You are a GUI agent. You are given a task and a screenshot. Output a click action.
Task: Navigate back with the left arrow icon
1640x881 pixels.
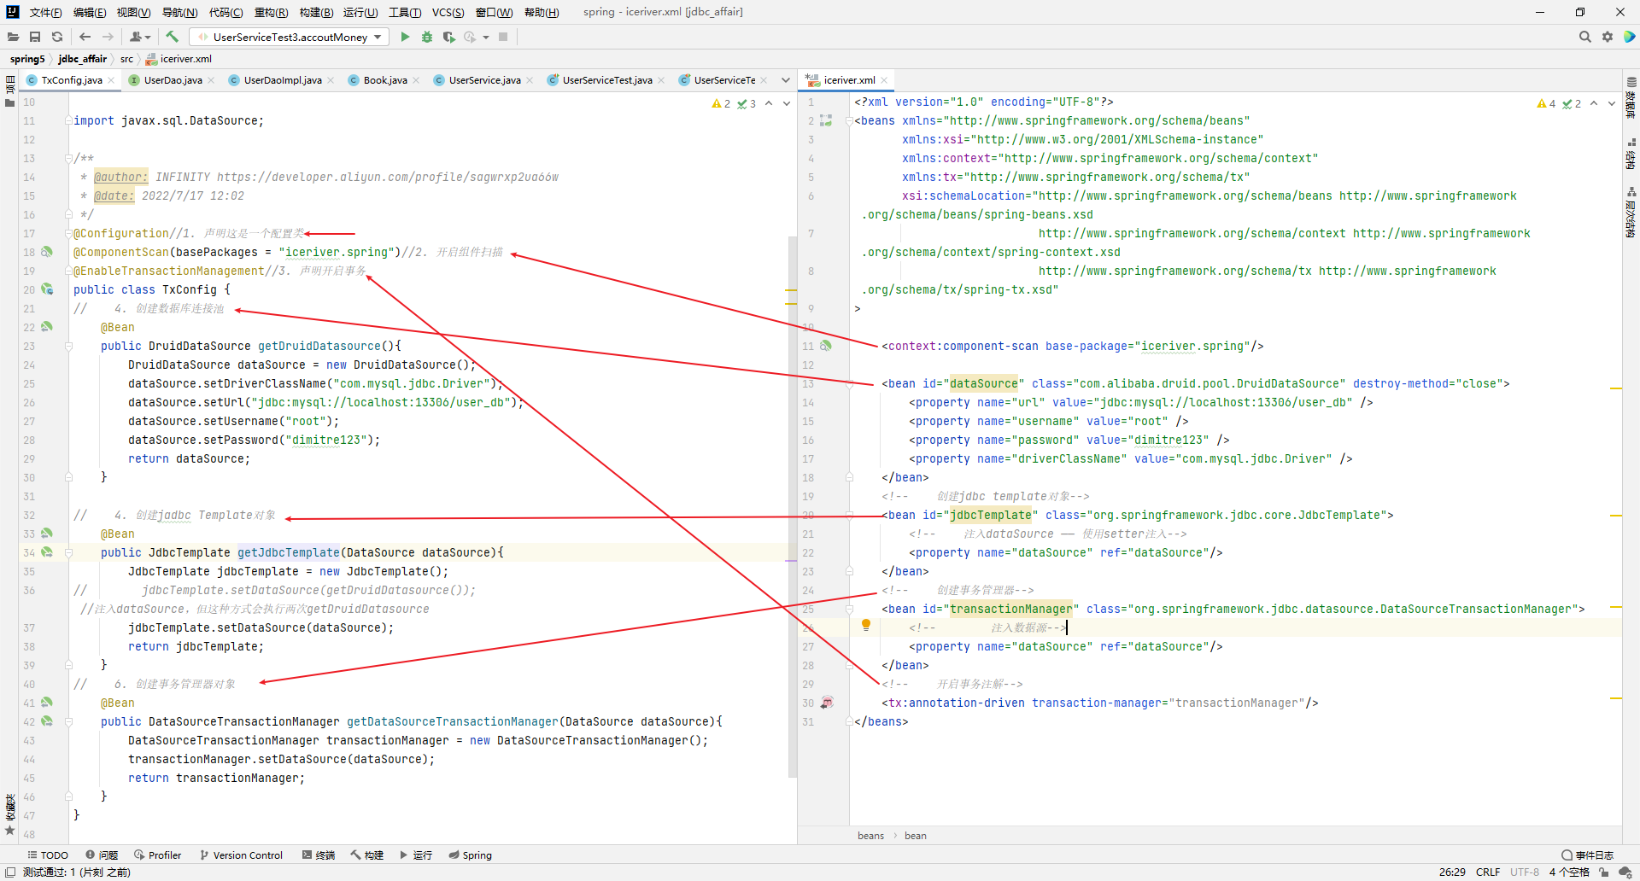click(85, 37)
